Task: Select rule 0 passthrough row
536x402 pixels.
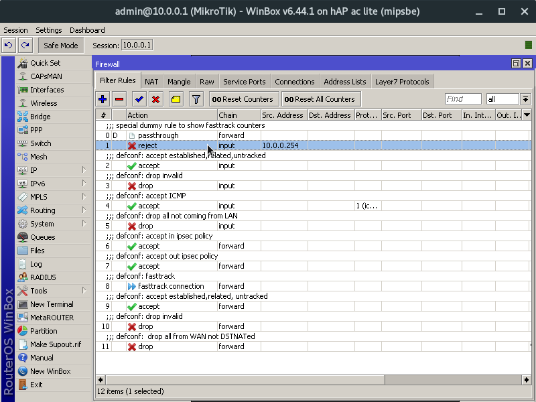Action: pos(313,135)
